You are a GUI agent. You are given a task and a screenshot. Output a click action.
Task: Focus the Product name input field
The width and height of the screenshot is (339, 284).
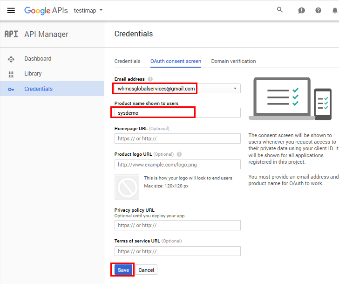coord(177,113)
